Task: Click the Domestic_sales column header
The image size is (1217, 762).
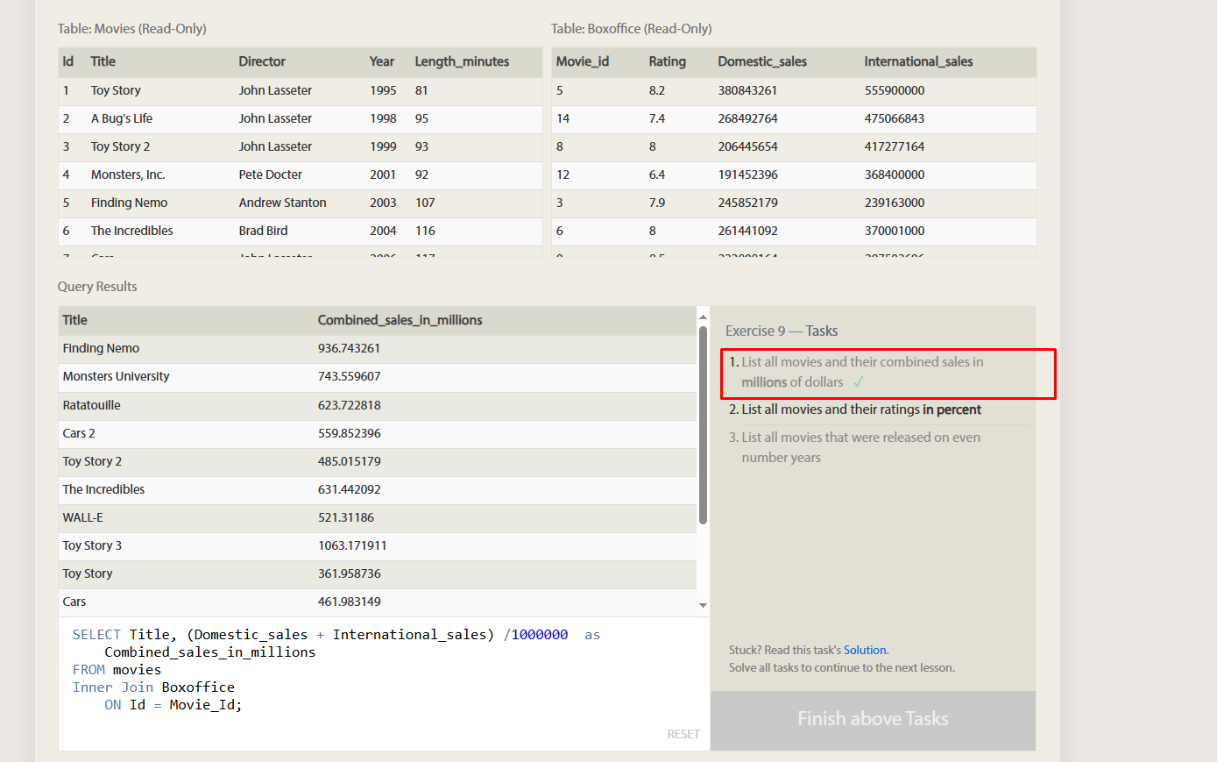Action: 762,61
